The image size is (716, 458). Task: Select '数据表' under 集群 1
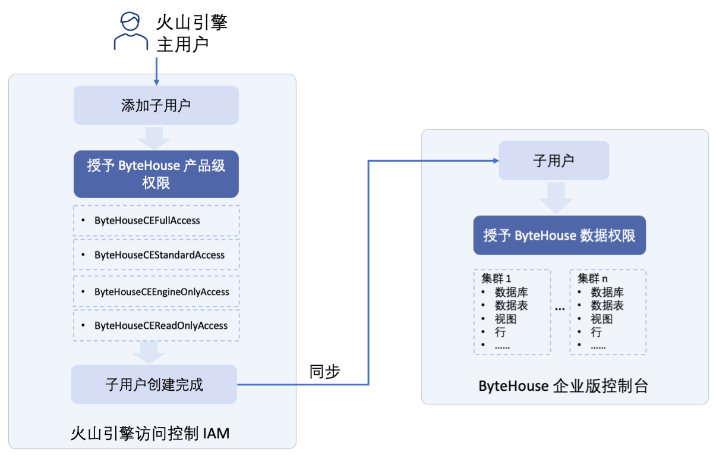511,305
